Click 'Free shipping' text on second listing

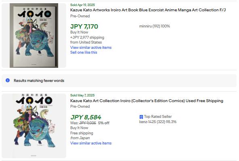tap(82, 133)
